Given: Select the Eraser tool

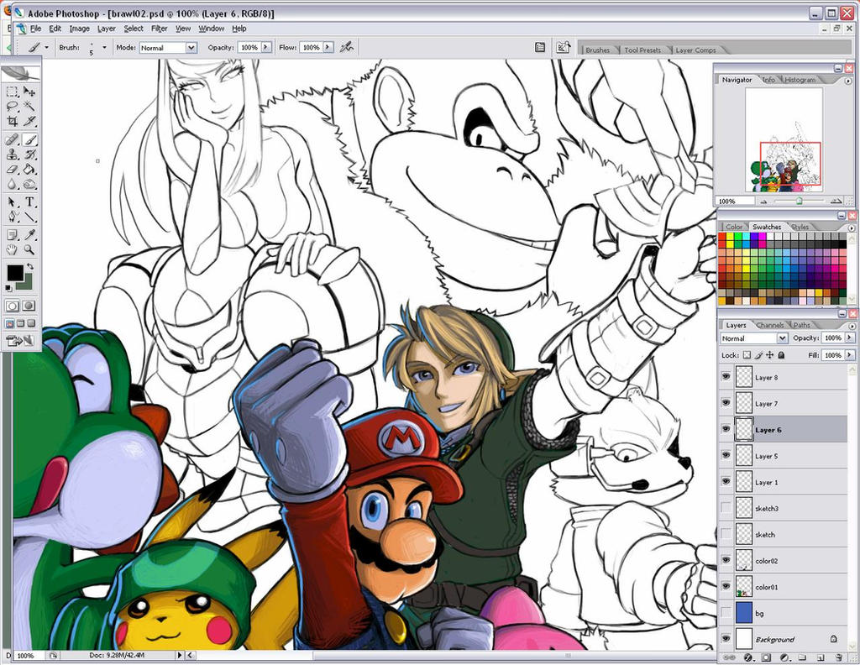Looking at the screenshot, I should pyautogui.click(x=12, y=170).
